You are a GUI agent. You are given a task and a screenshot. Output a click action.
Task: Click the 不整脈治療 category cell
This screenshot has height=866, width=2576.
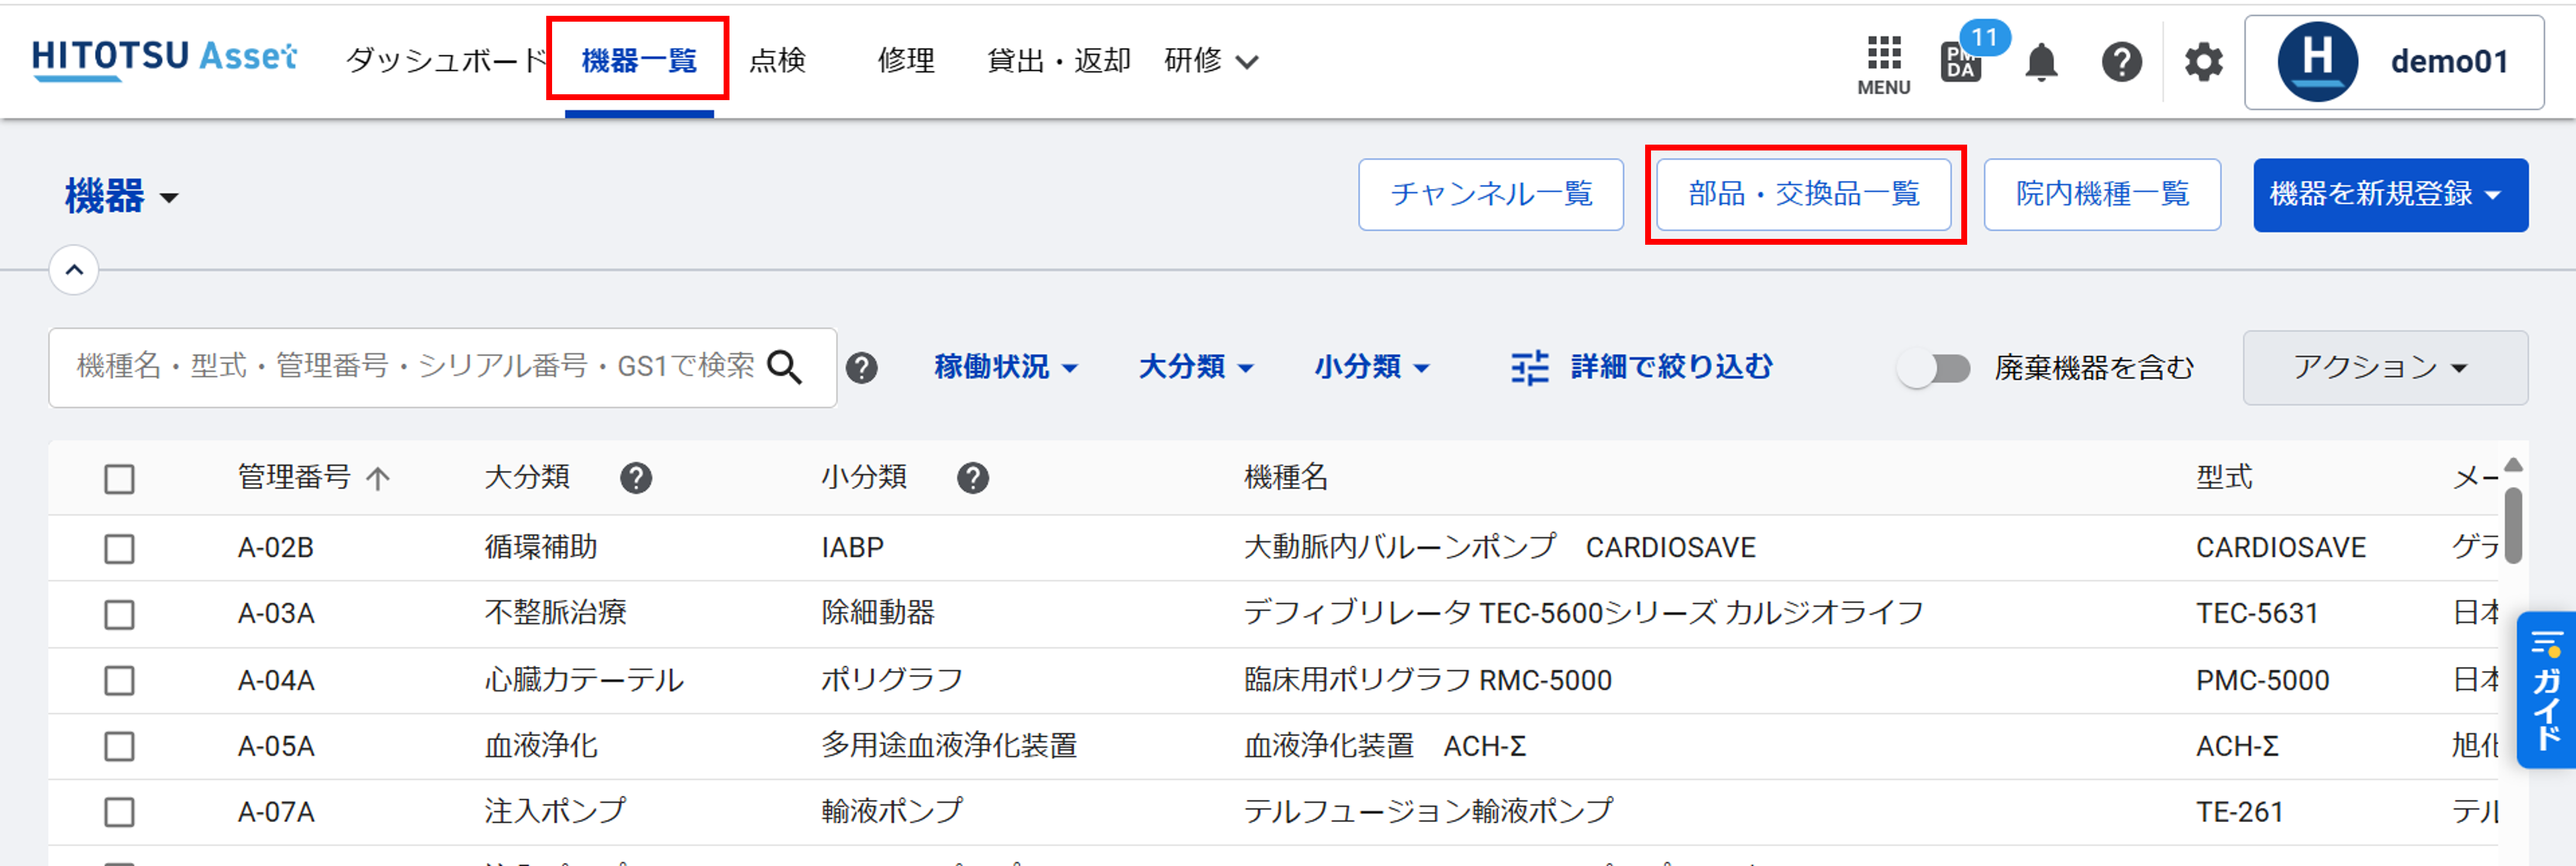pyautogui.click(x=555, y=613)
